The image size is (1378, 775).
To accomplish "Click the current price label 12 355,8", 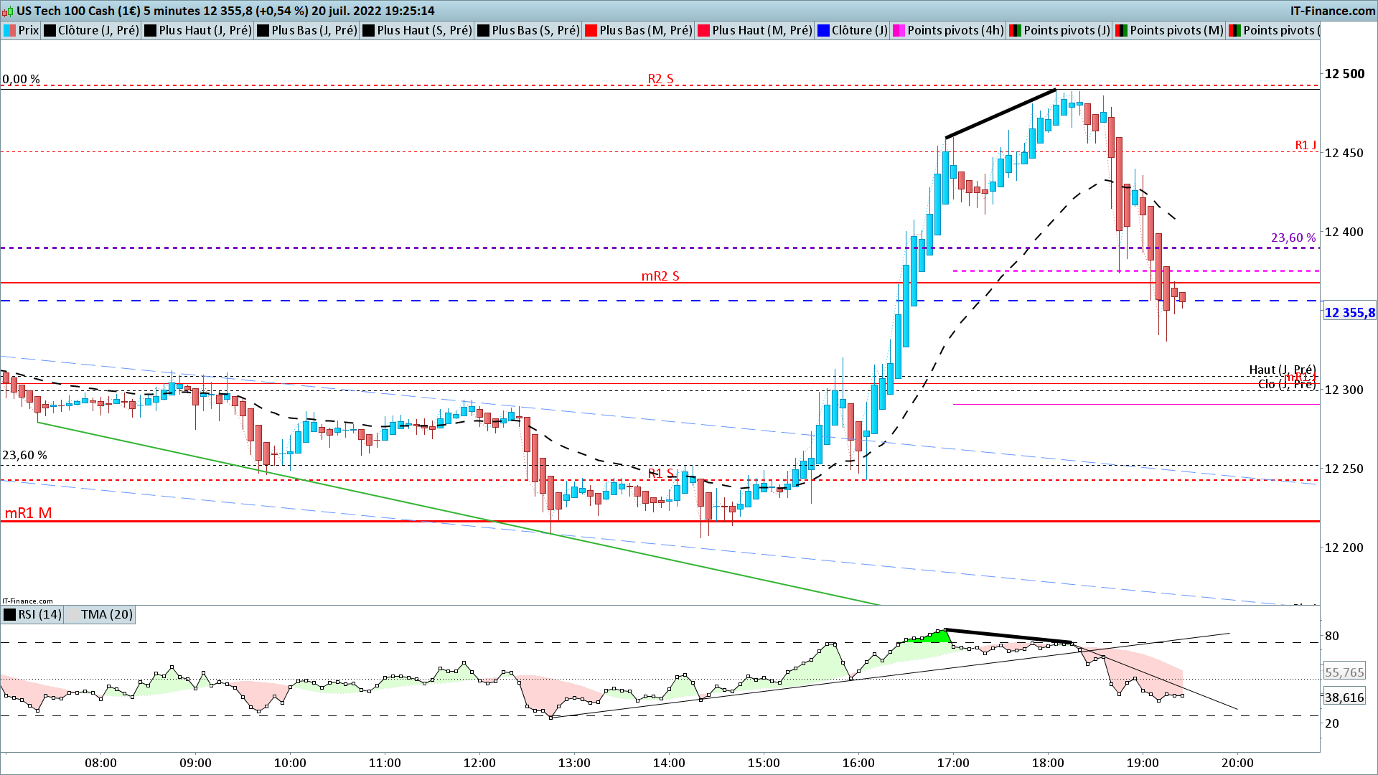I will coord(1349,313).
